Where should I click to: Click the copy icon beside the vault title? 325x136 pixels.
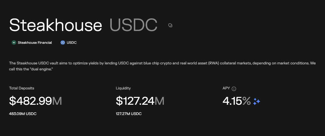pyautogui.click(x=170, y=25)
